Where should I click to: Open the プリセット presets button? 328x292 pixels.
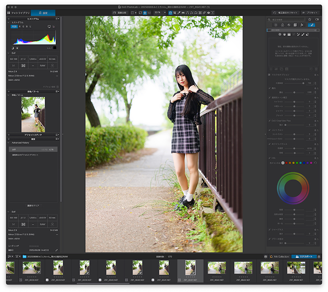tap(310, 13)
